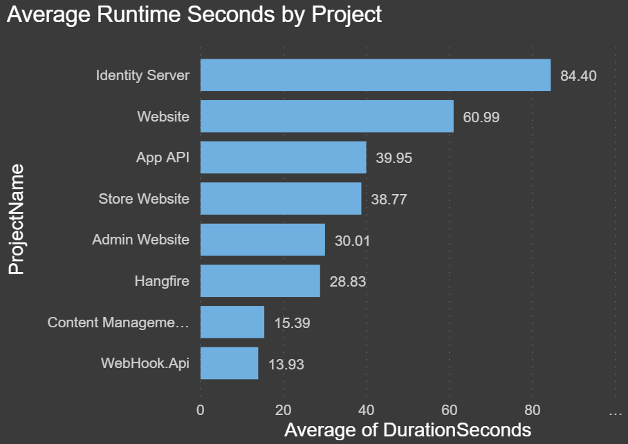Click the truncated Content Management bar

(x=232, y=322)
